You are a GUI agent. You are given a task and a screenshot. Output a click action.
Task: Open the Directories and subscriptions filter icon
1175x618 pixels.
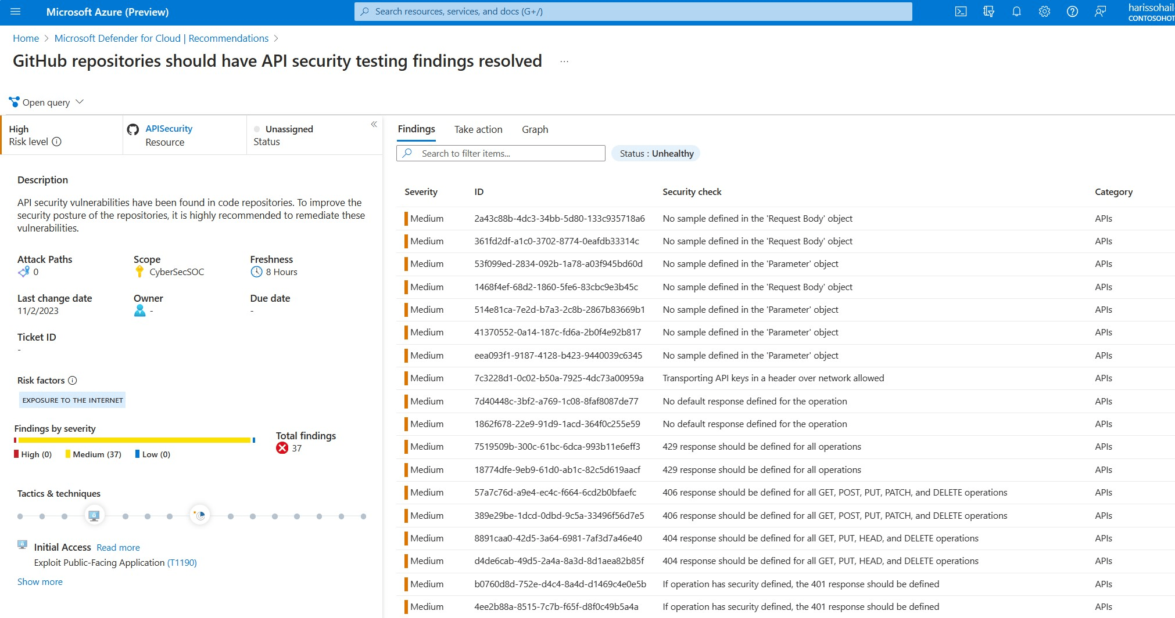point(988,11)
